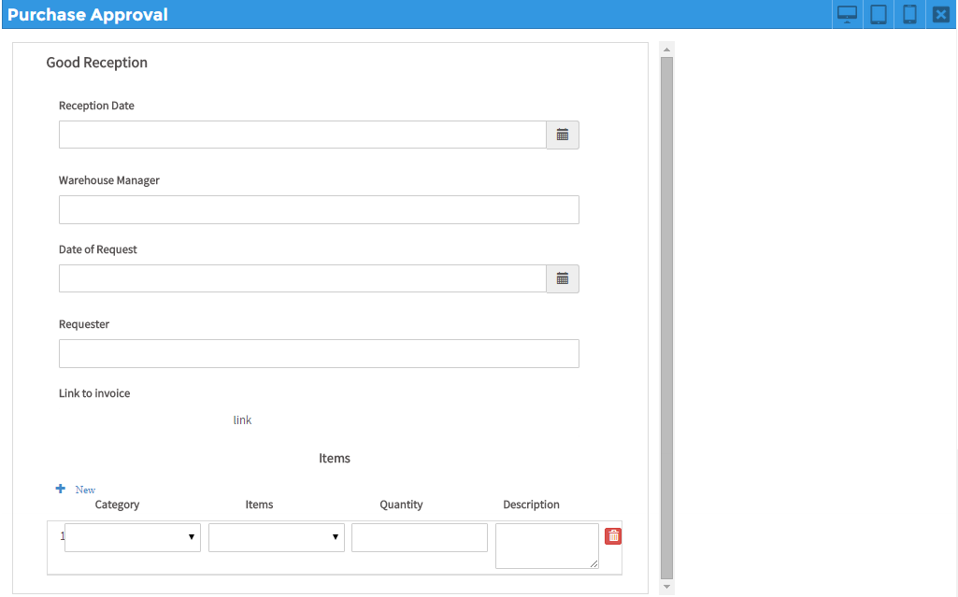Click the New link above the grid
The image size is (958, 597).
click(85, 490)
